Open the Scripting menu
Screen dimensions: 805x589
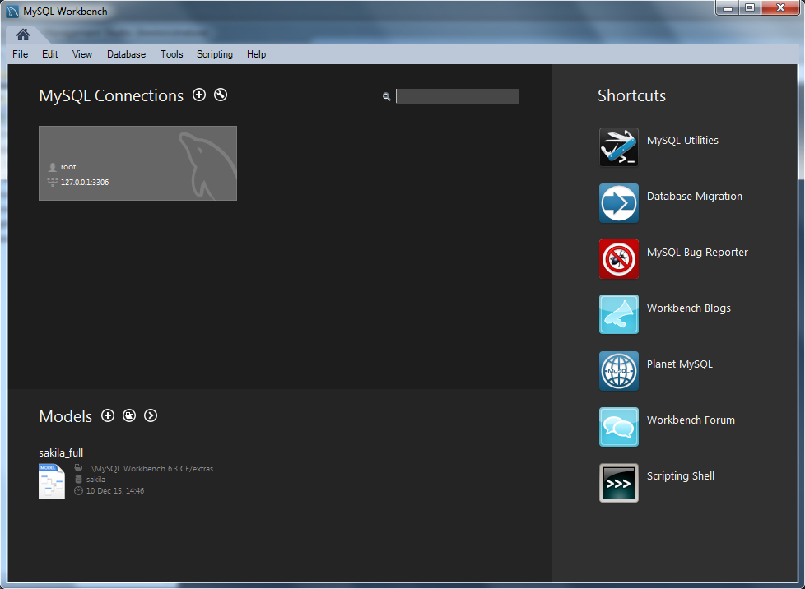click(x=215, y=54)
